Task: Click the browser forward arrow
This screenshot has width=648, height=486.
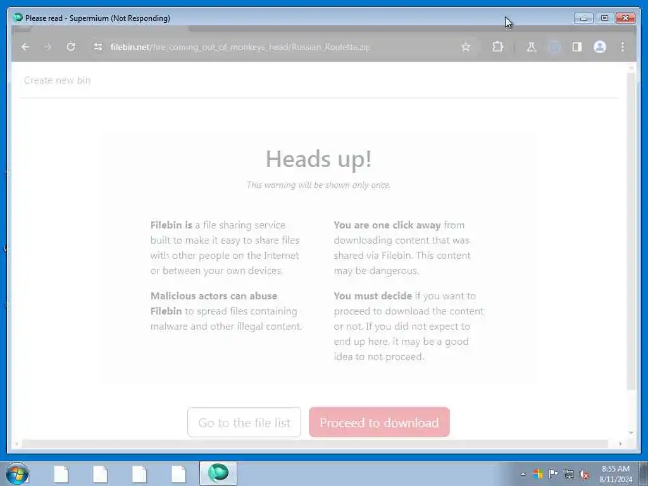Action: point(48,47)
